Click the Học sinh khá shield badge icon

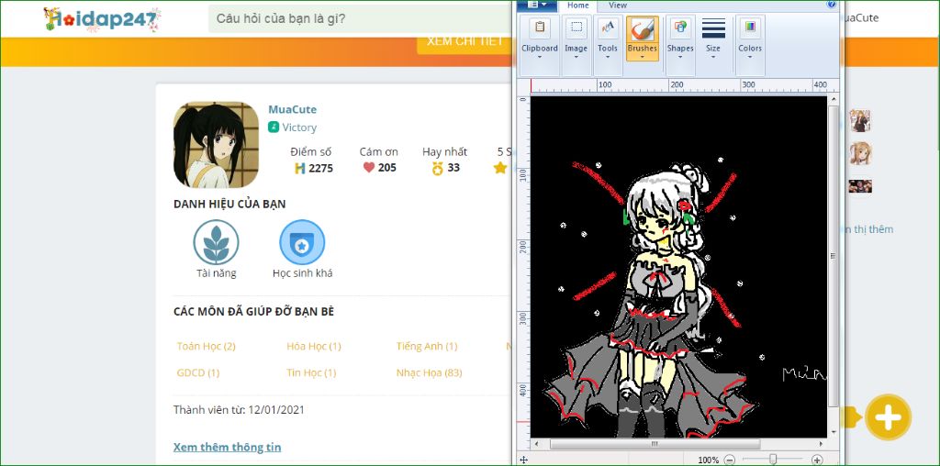coord(302,242)
